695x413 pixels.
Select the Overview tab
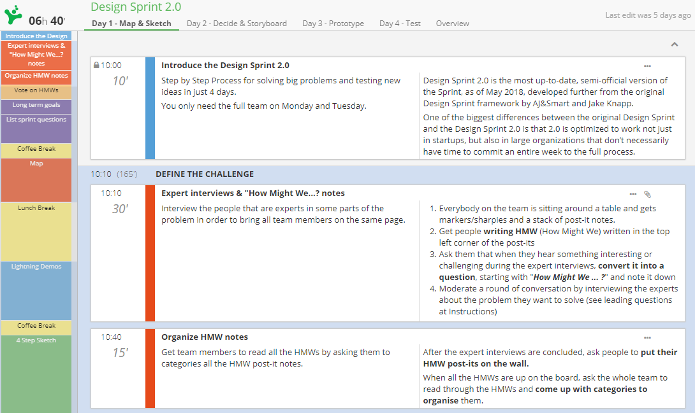452,24
